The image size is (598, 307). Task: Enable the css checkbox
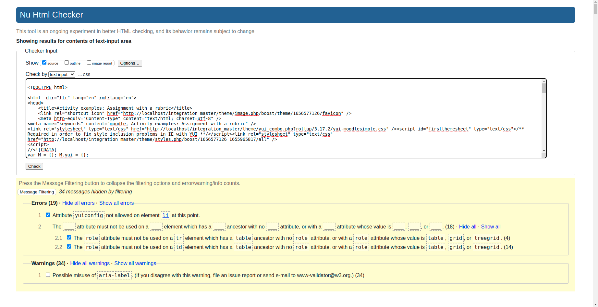click(x=80, y=74)
